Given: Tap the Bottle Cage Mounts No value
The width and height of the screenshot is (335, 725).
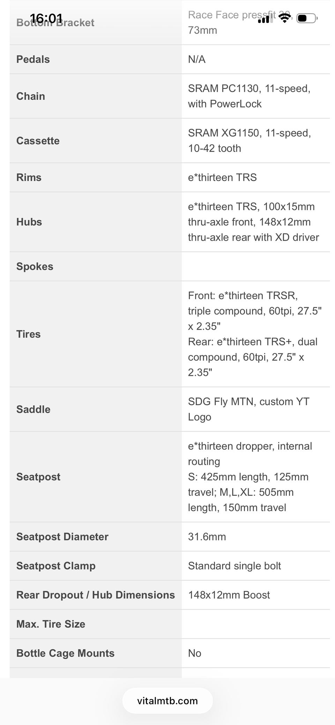Looking at the screenshot, I should [x=195, y=653].
